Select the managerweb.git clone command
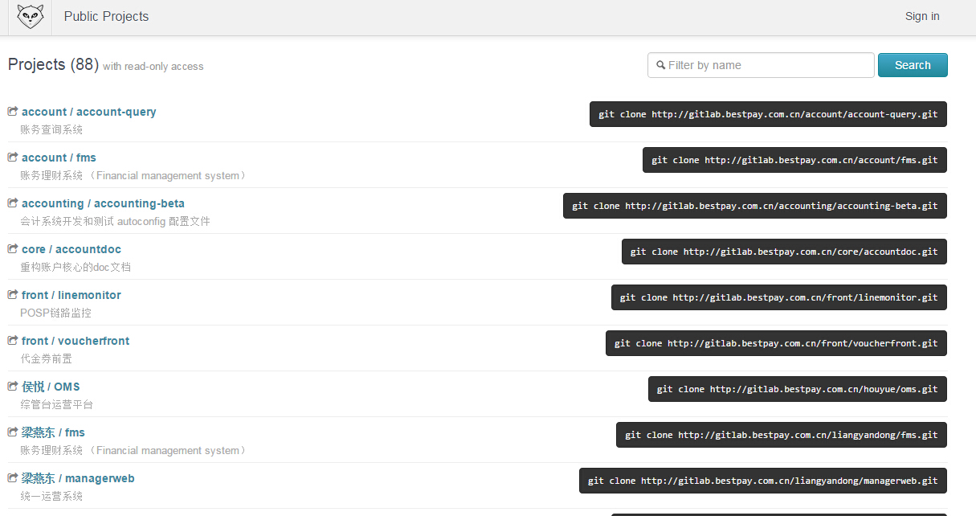The height and width of the screenshot is (516, 976). pos(763,481)
